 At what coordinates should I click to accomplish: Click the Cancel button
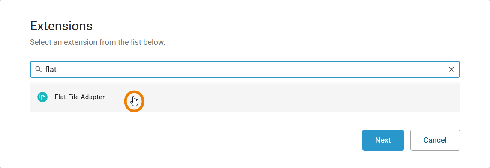pos(435,140)
